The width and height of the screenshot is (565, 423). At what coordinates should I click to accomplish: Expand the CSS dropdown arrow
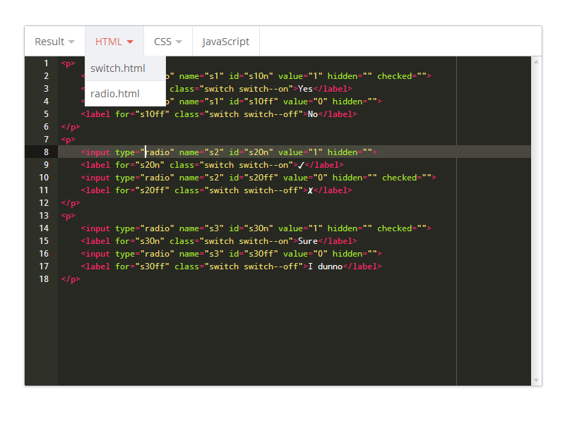179,42
